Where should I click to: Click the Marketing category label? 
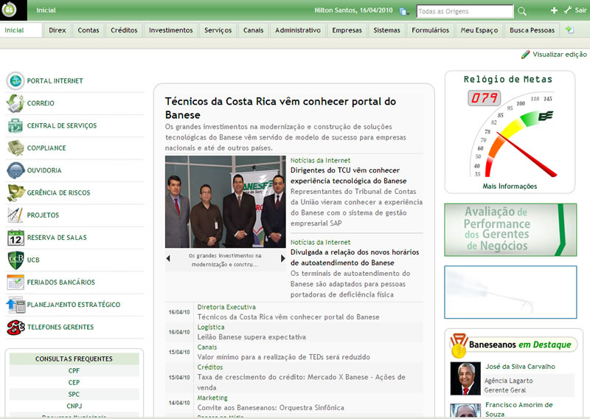point(212,398)
